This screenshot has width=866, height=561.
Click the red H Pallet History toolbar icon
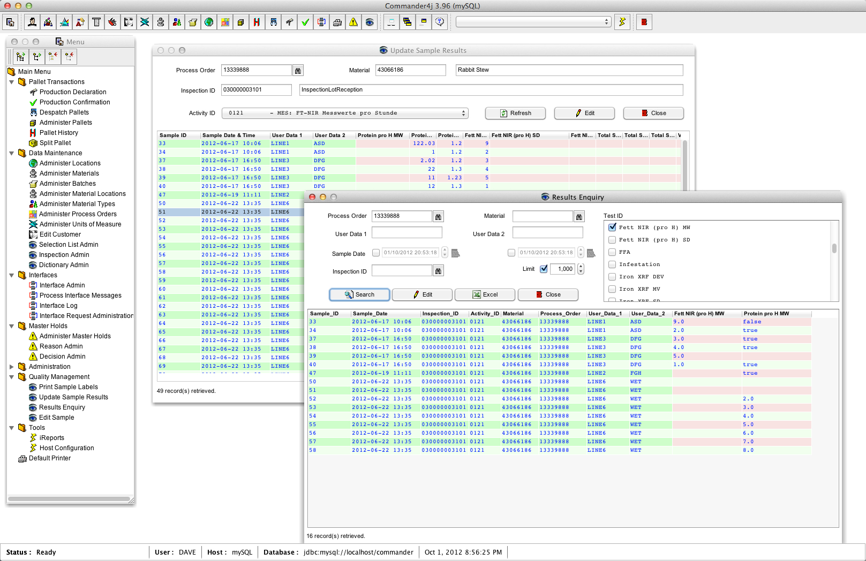(257, 22)
